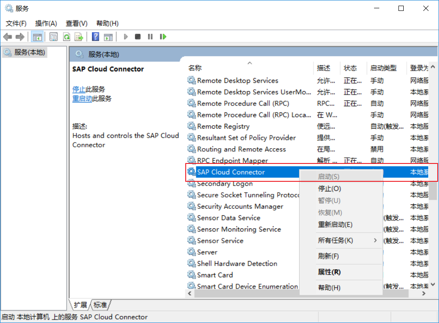Click the Stop Service square icon

point(137,37)
